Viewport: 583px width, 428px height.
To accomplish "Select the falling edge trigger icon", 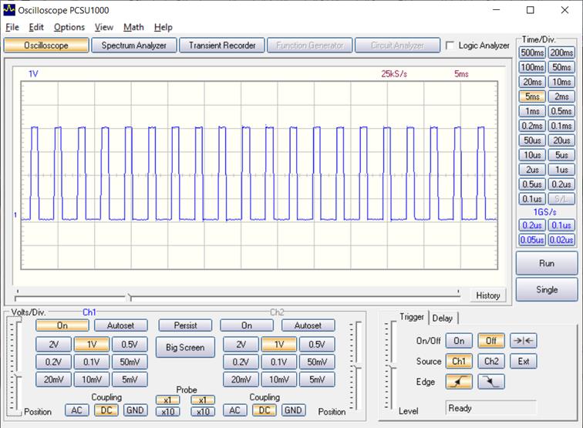I will pyautogui.click(x=491, y=382).
